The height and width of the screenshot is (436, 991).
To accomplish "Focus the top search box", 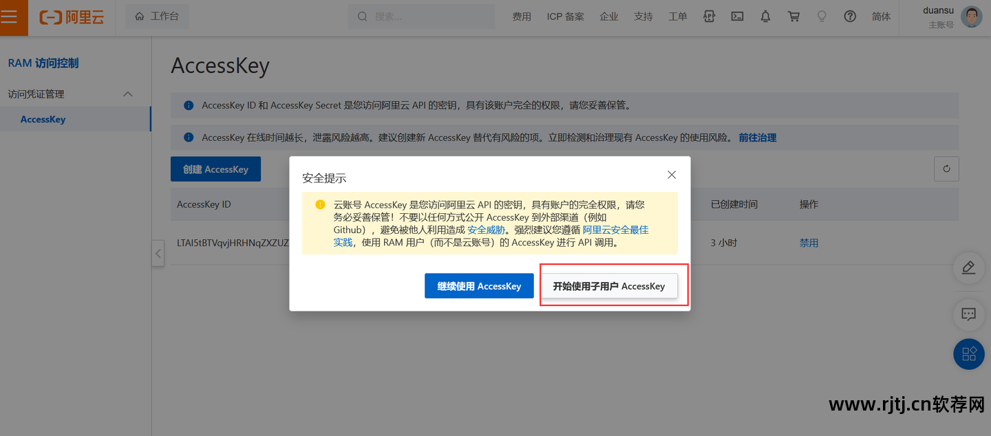I will click(421, 17).
